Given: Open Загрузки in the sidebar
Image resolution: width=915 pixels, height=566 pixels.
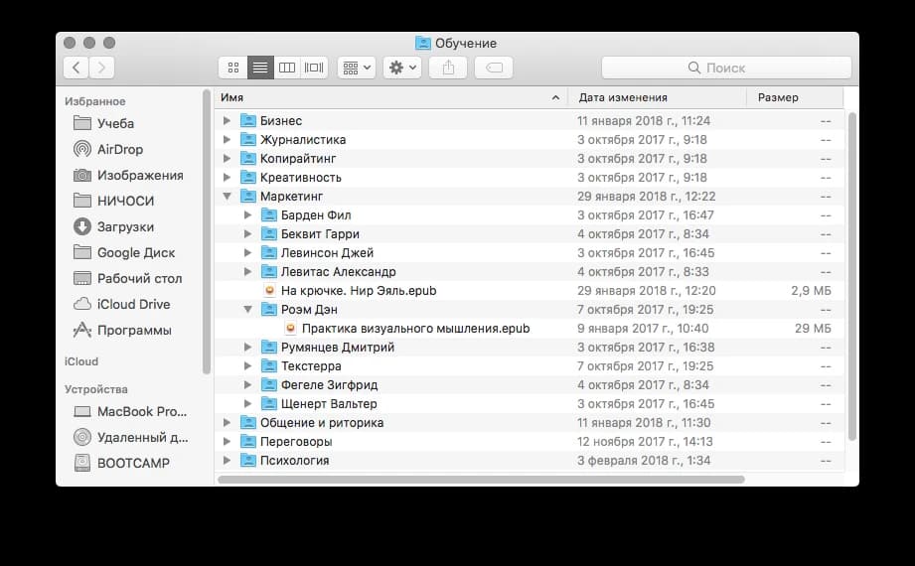Looking at the screenshot, I should point(125,226).
